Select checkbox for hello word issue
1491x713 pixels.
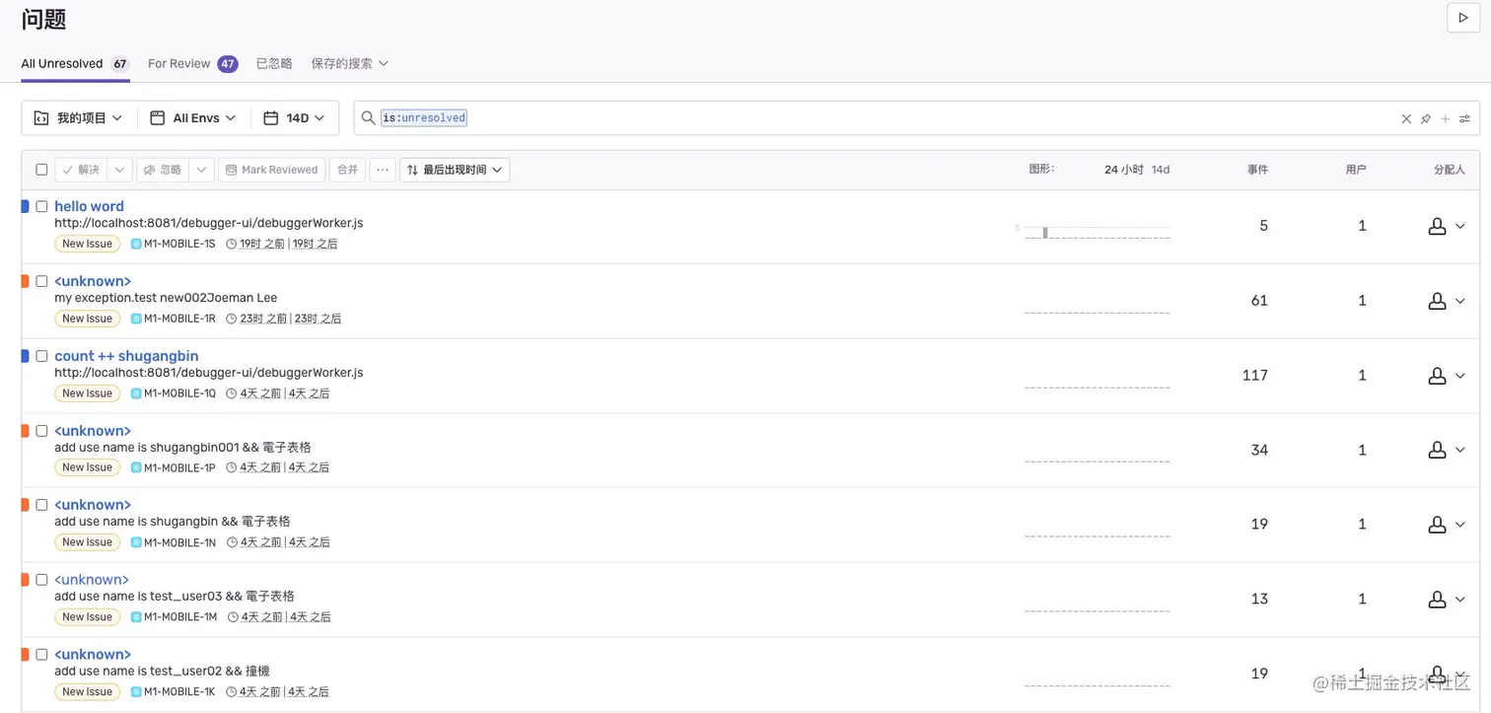tap(41, 206)
